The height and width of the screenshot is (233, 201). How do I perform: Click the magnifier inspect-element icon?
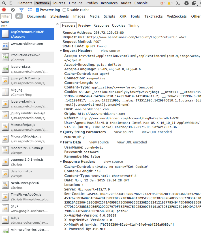click(4, 3)
